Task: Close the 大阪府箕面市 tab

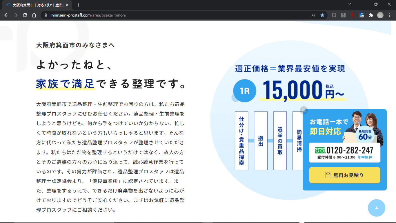Action: point(68,5)
